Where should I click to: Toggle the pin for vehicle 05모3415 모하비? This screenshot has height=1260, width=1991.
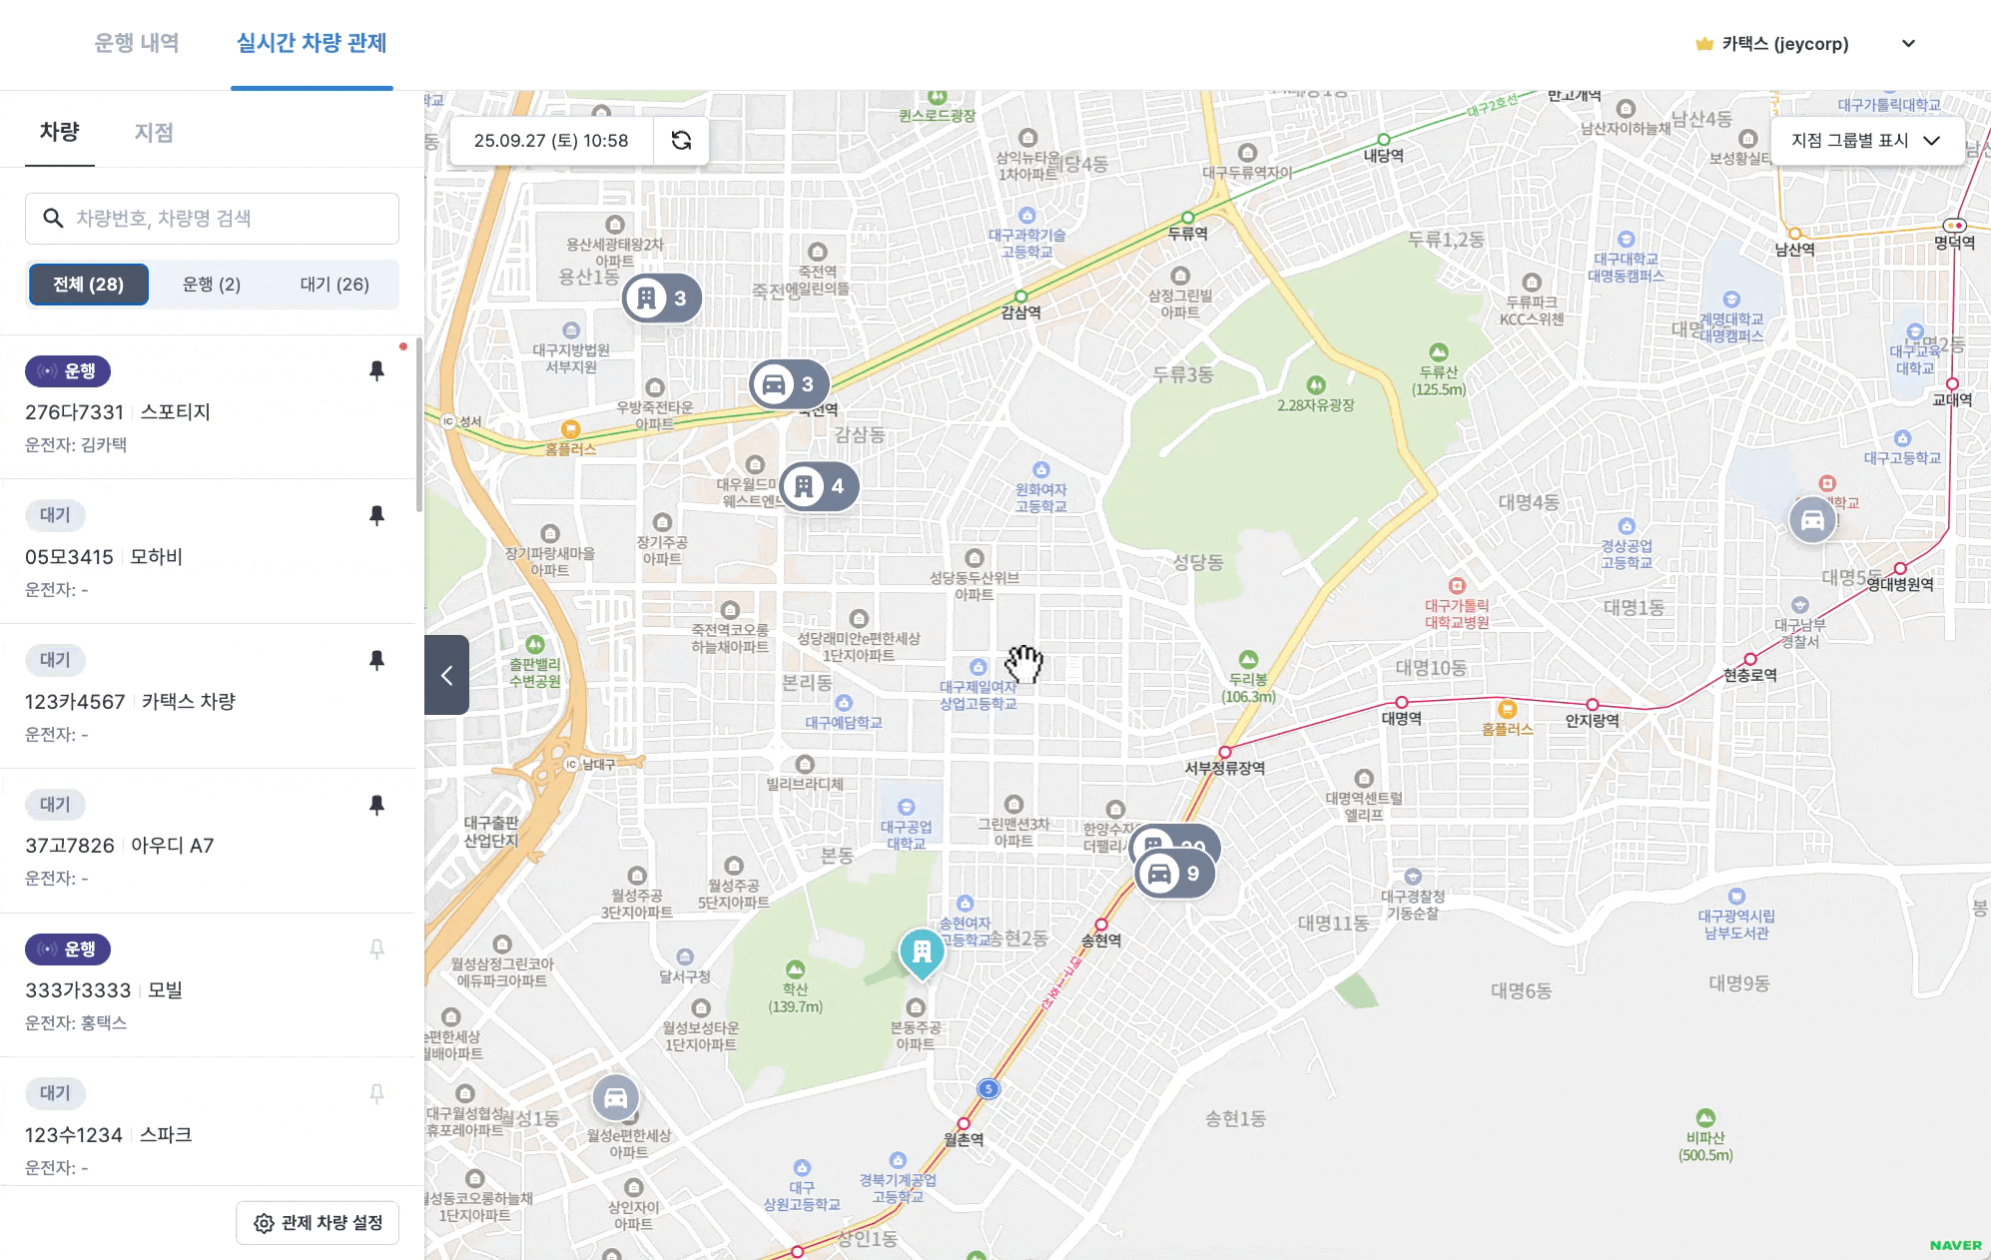coord(376,515)
